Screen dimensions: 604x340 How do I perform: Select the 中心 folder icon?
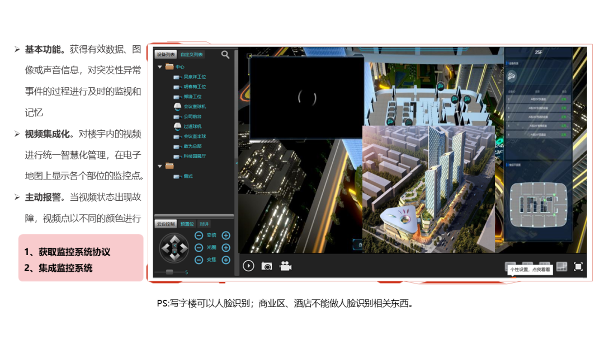tap(169, 67)
